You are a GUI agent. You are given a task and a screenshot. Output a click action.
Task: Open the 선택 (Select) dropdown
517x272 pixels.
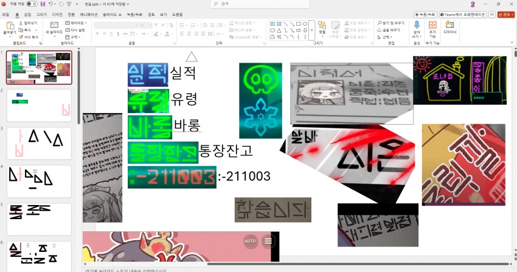(385, 37)
